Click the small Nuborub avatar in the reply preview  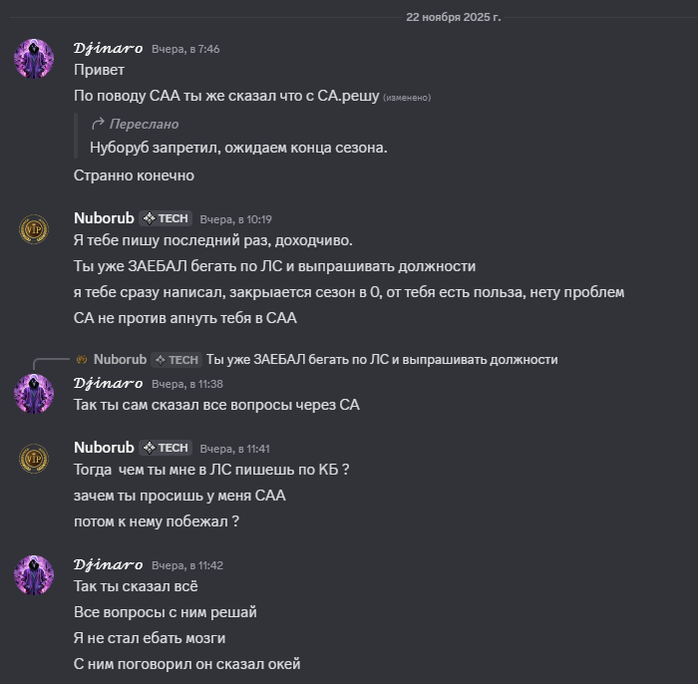82,359
